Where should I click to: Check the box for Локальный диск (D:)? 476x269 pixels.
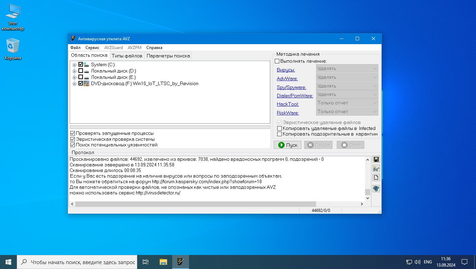(x=81, y=71)
